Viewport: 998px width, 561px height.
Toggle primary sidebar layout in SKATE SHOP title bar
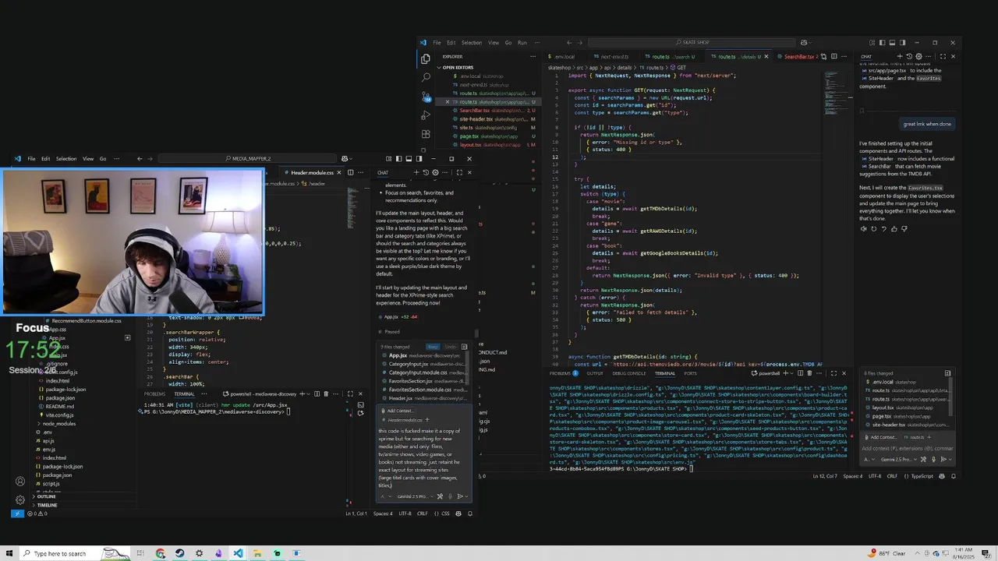[883, 42]
